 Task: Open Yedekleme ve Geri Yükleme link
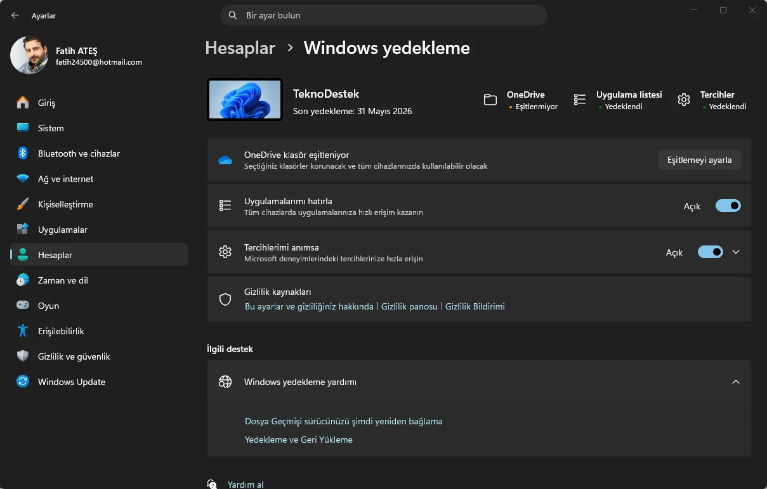pyautogui.click(x=298, y=440)
